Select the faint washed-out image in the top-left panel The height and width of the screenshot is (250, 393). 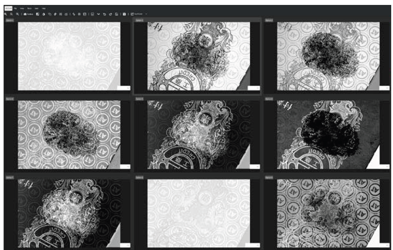[x=69, y=56]
